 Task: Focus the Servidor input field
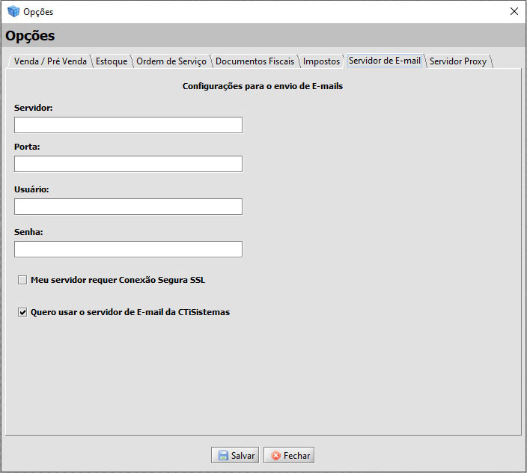coord(128,125)
